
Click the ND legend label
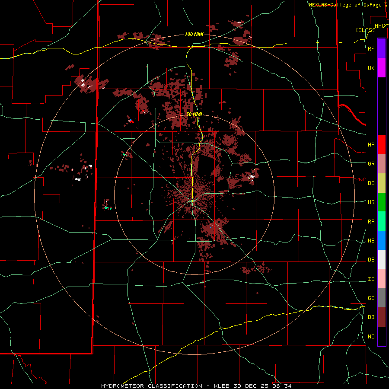(371, 337)
